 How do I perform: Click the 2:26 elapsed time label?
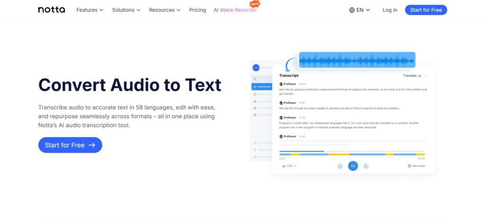(282, 158)
